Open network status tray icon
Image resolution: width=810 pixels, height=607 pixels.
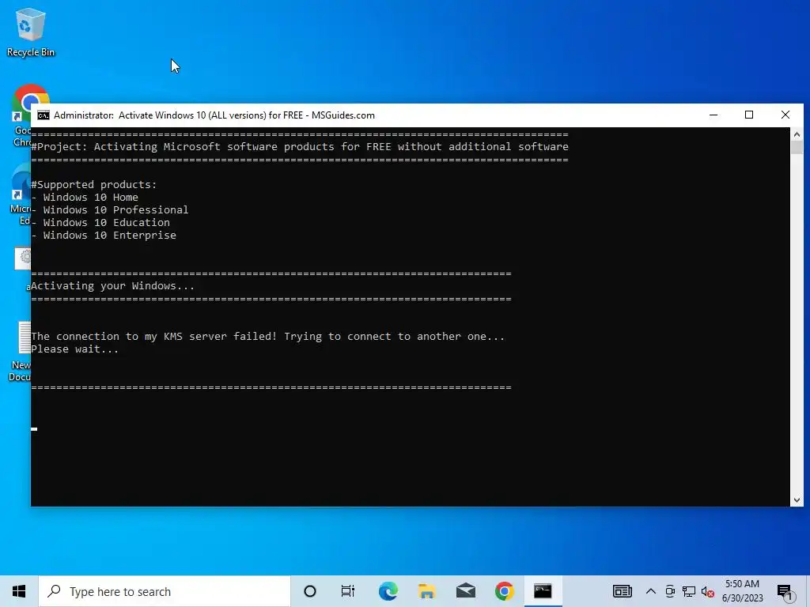coord(689,591)
